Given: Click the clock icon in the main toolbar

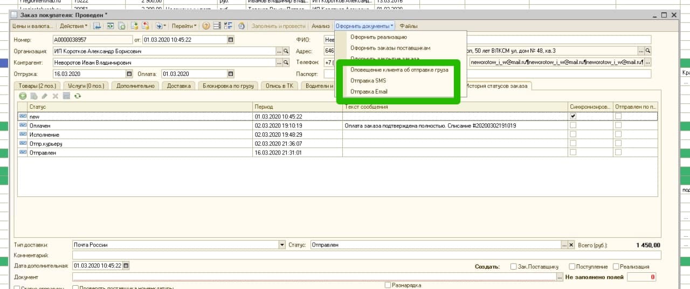Looking at the screenshot, I should [241, 26].
